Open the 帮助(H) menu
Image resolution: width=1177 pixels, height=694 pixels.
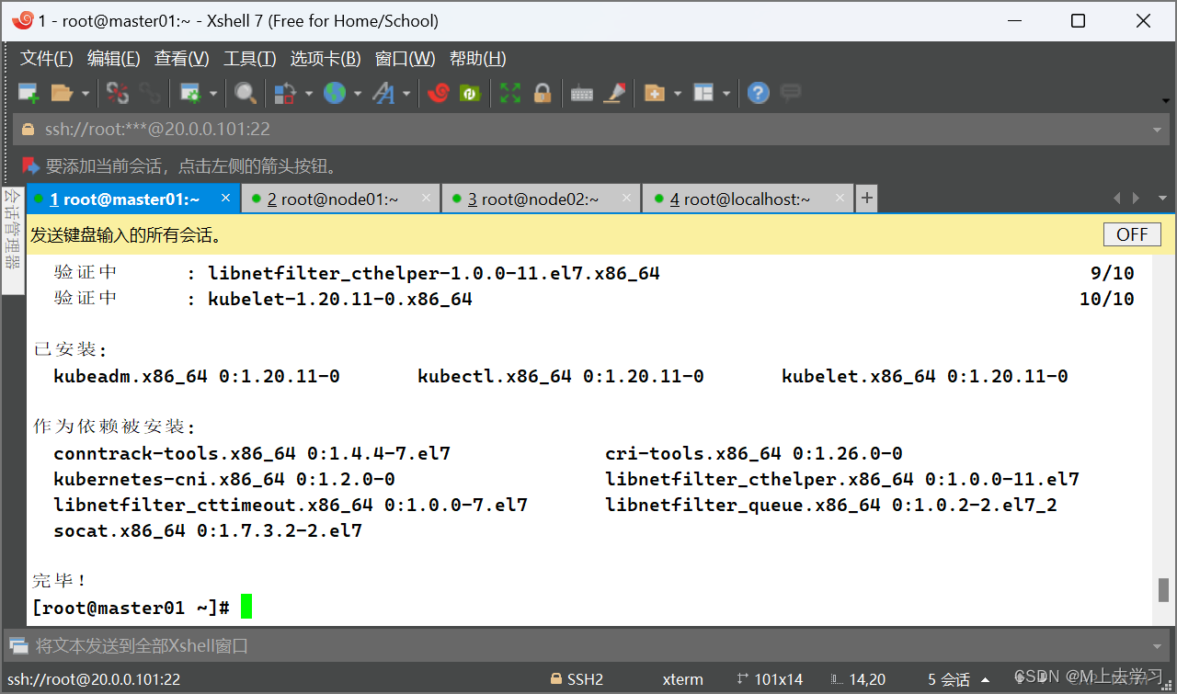point(478,59)
